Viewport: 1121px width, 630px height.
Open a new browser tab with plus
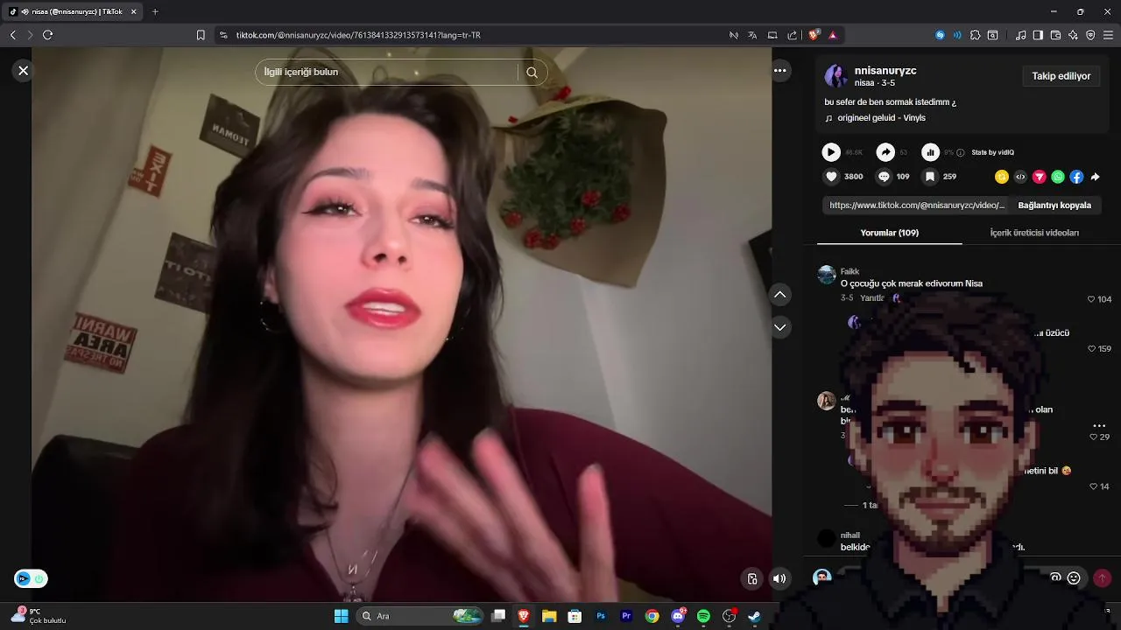[155, 11]
